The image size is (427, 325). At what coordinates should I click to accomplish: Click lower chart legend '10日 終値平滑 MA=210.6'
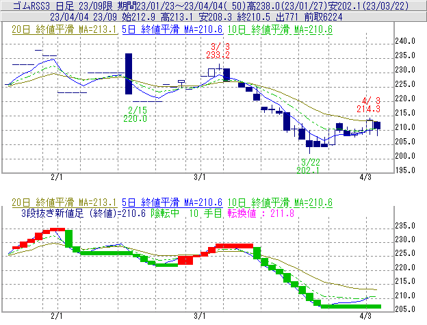pyautogui.click(x=280, y=203)
